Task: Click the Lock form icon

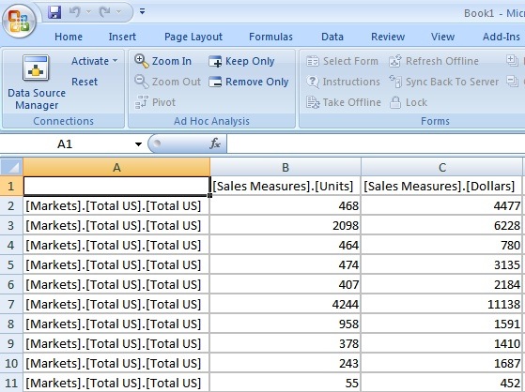Action: click(395, 102)
